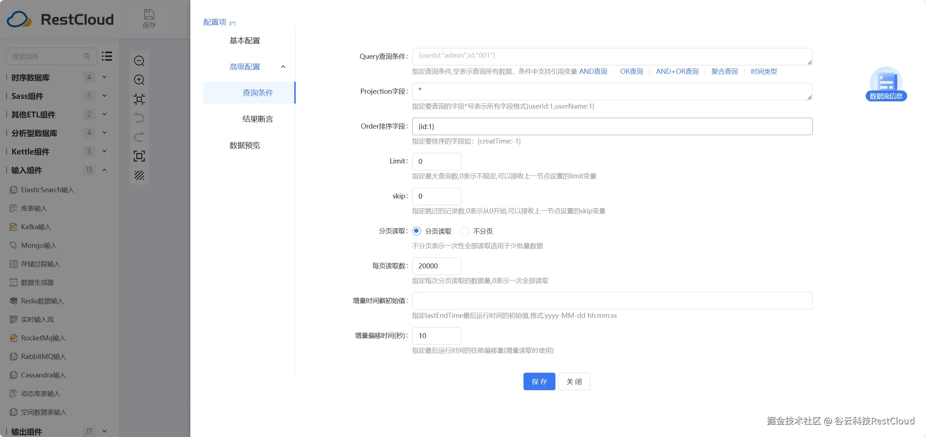926x437 pixels.
Task: Select the RocketMq输入 component
Action: click(37, 338)
